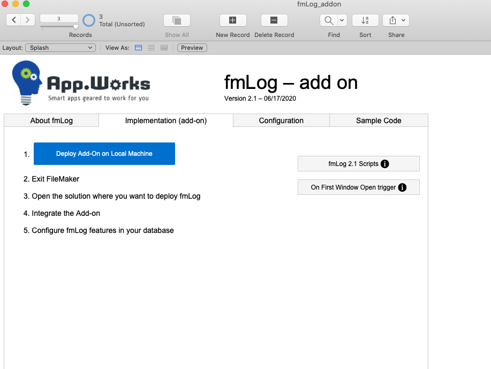The height and width of the screenshot is (369, 491).
Task: Click the record slider handle
Action: 75,27
